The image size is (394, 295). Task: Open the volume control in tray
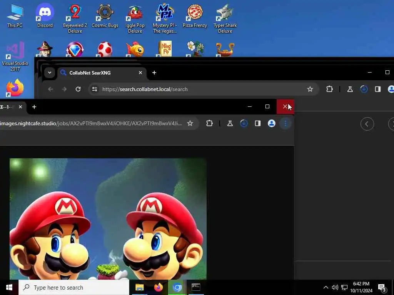click(x=335, y=287)
